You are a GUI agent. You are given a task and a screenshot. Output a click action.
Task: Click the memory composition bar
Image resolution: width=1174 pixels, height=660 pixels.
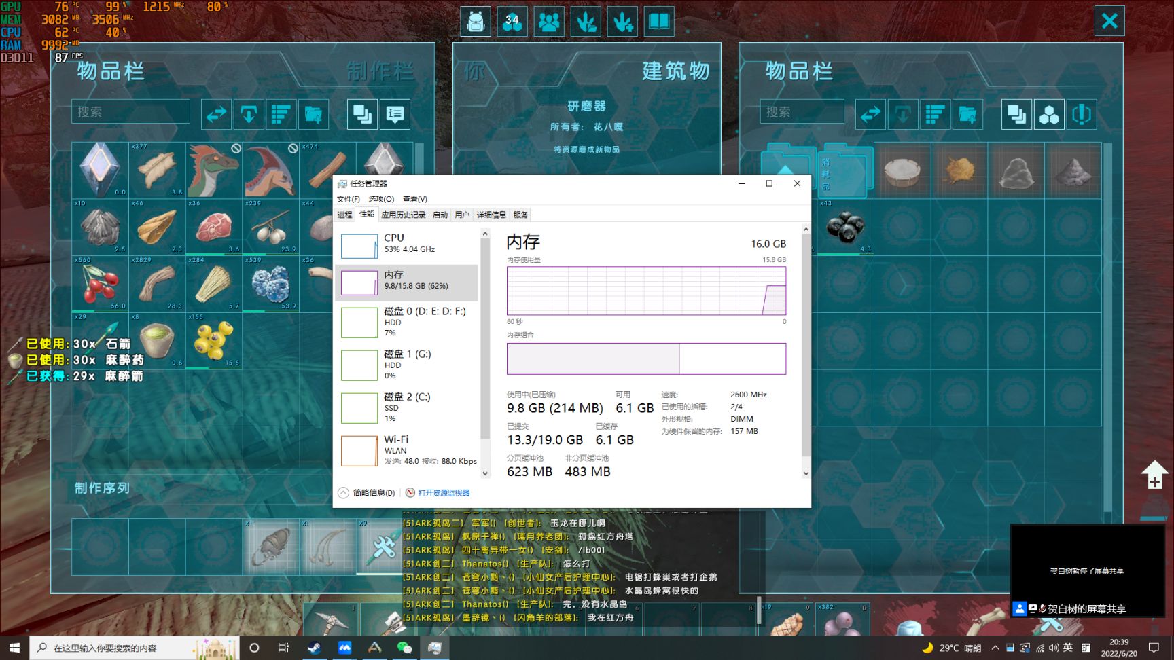click(646, 359)
